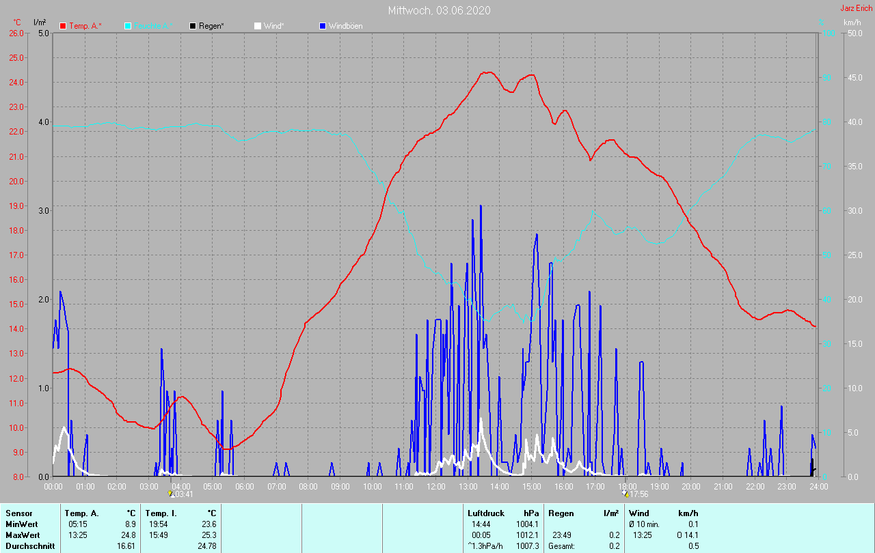Click the pressure trend '^1.3hPa/h'

coord(486,545)
